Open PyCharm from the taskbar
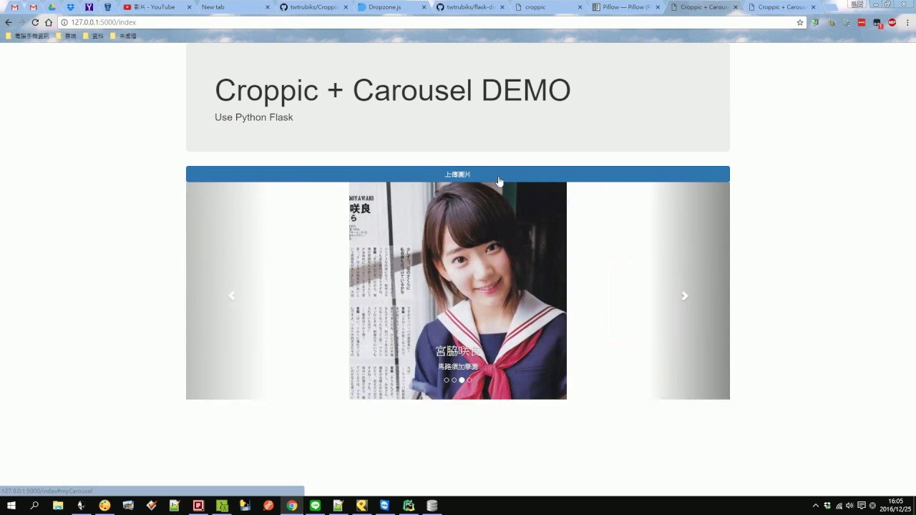The height and width of the screenshot is (515, 916). tap(409, 506)
